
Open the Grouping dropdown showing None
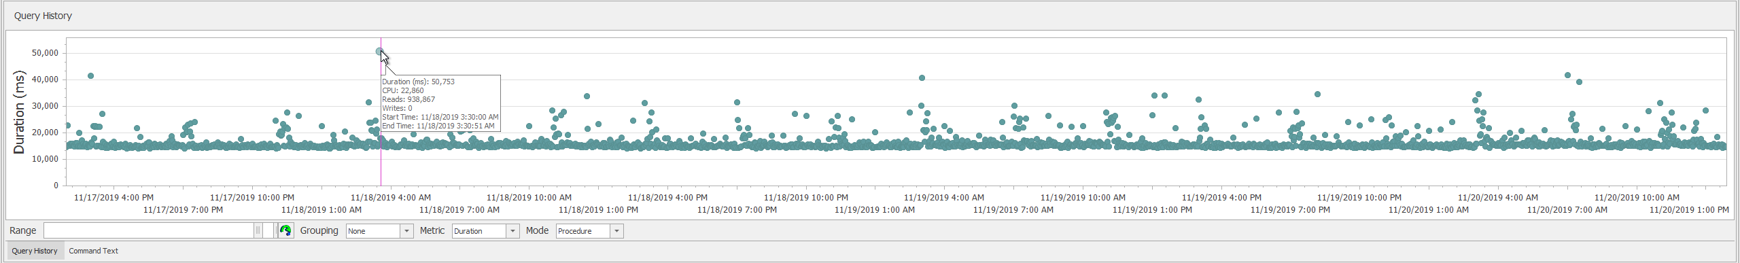coord(406,231)
